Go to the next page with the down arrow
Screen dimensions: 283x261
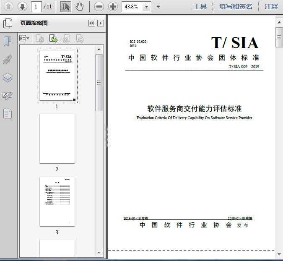coord(22,6)
